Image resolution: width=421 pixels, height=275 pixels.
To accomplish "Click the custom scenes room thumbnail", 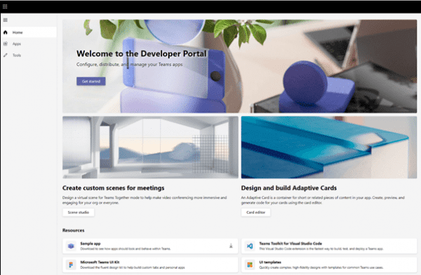I will [150, 147].
